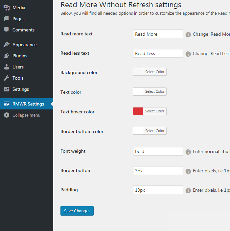The height and width of the screenshot is (231, 230).
Task: Click the Plugins plug icon
Action: [x=7, y=56]
